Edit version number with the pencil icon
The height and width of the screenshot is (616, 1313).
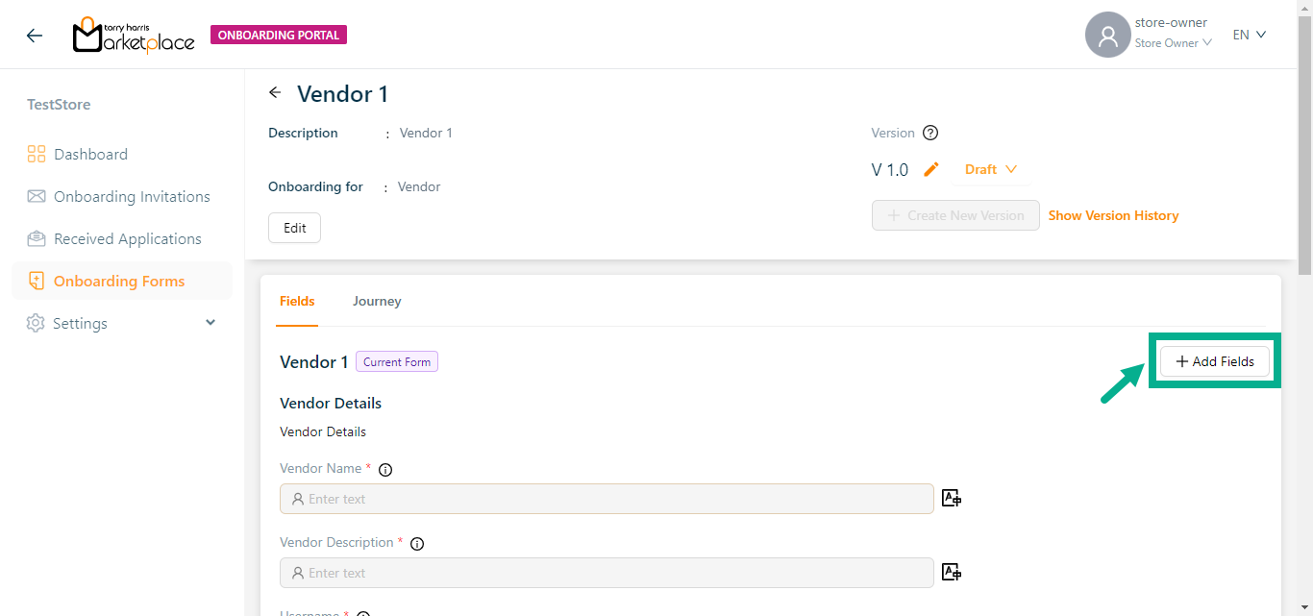pos(930,170)
